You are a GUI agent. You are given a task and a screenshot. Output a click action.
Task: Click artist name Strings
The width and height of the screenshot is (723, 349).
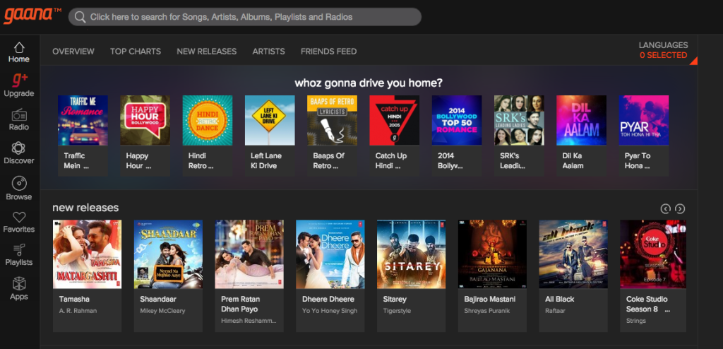pyautogui.click(x=636, y=321)
